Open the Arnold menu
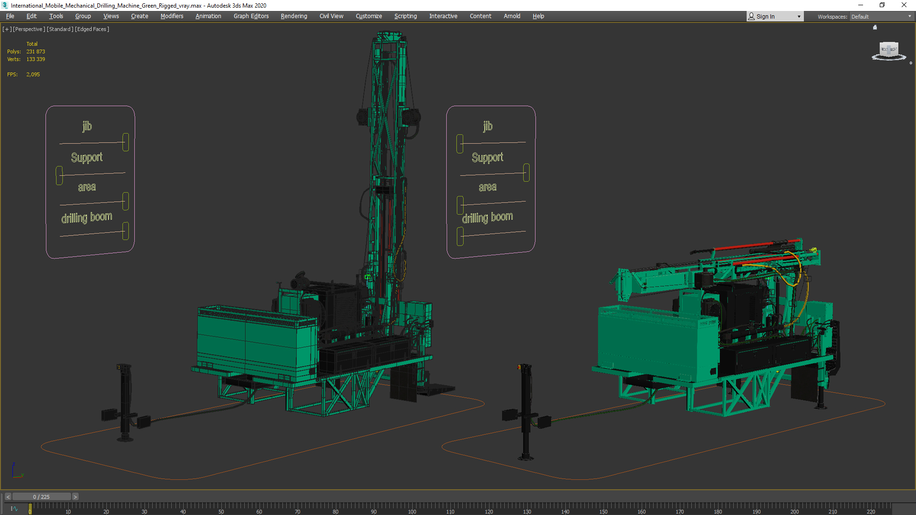The height and width of the screenshot is (515, 916). [x=512, y=16]
